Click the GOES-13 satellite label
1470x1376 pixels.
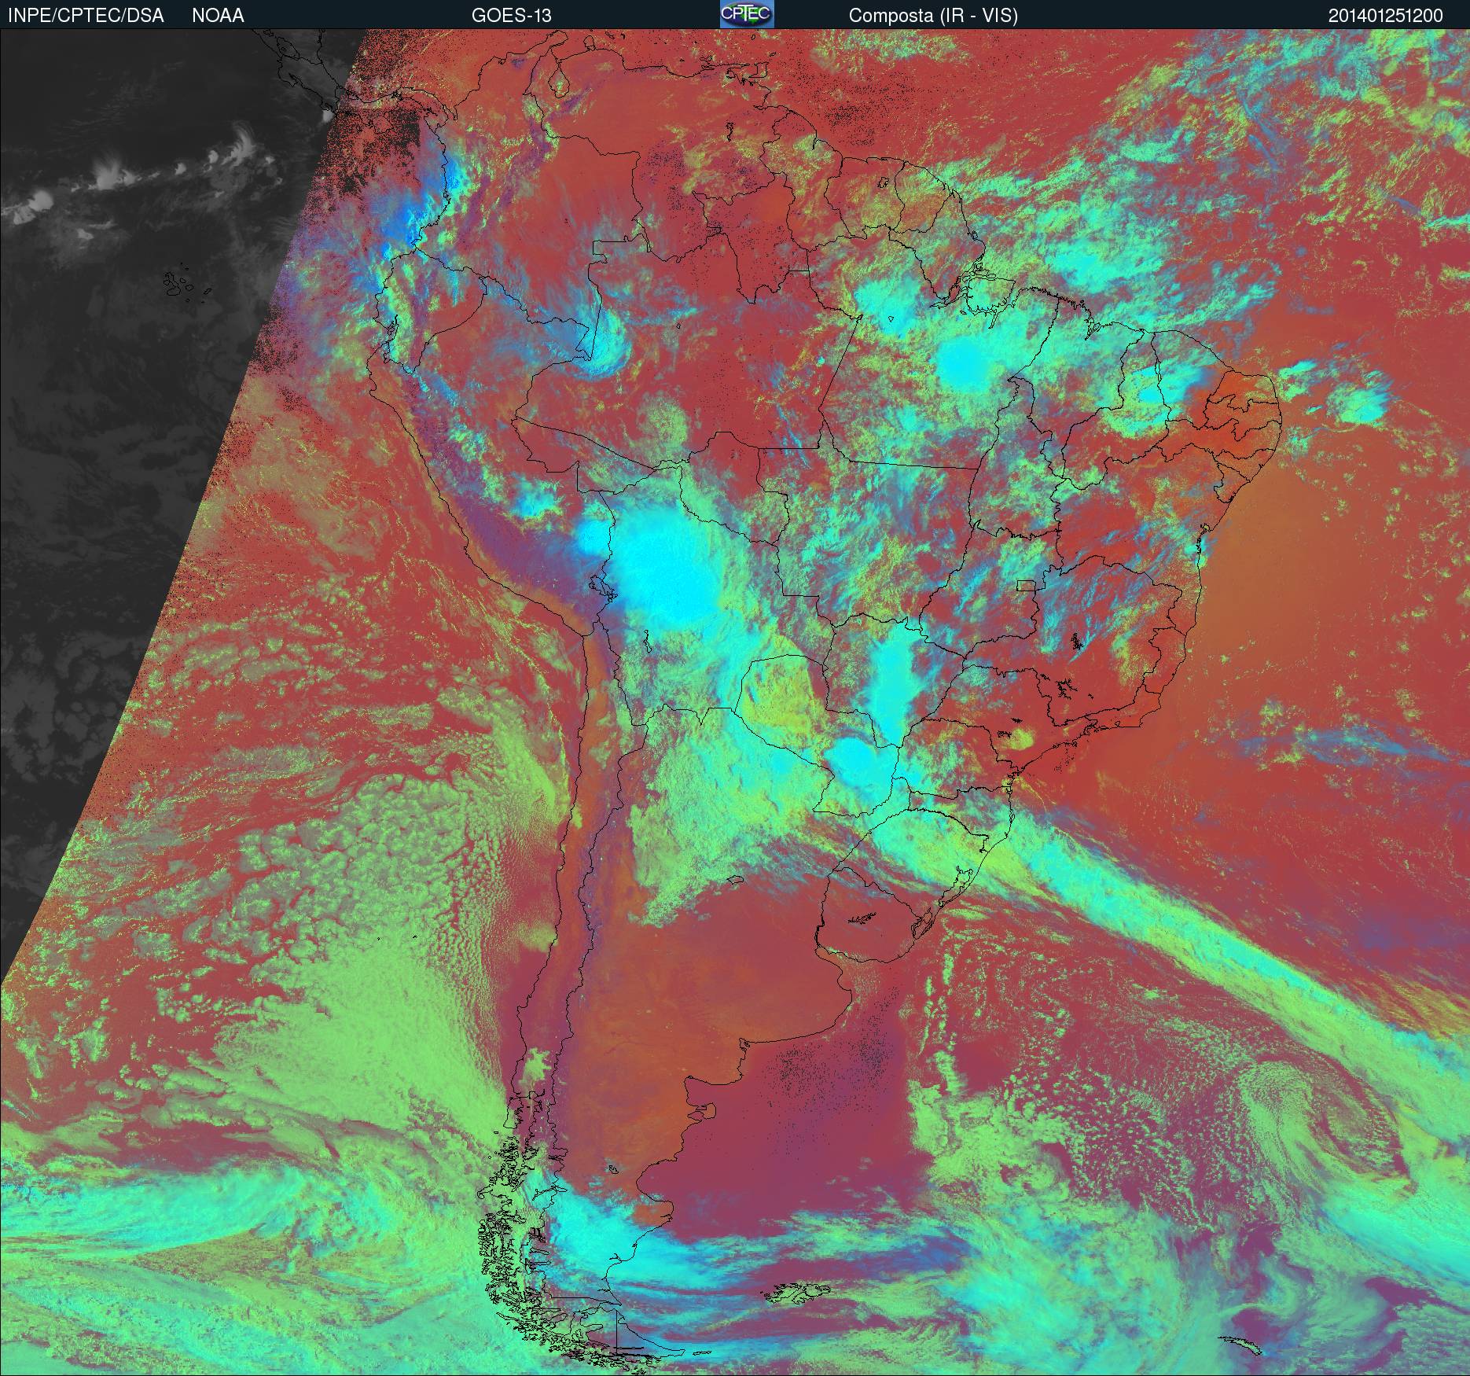(x=511, y=16)
